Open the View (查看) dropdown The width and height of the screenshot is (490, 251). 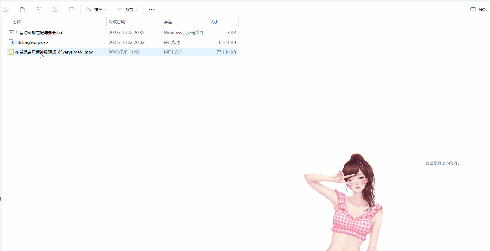[127, 10]
